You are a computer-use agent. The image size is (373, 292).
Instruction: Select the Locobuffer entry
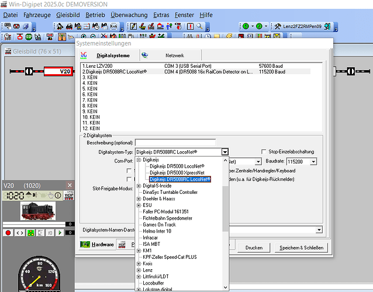[x=153, y=283]
